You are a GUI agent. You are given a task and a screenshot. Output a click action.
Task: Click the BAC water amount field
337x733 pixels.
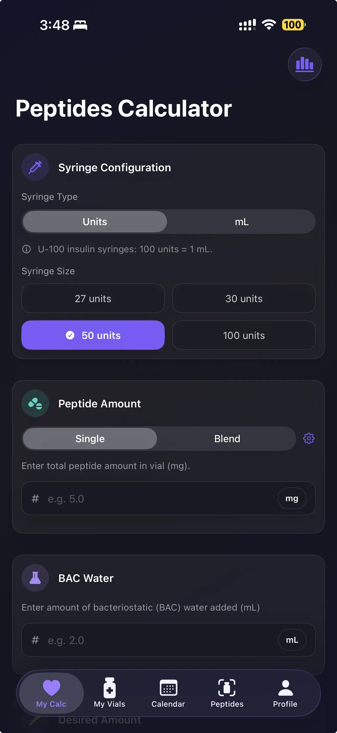click(142, 640)
